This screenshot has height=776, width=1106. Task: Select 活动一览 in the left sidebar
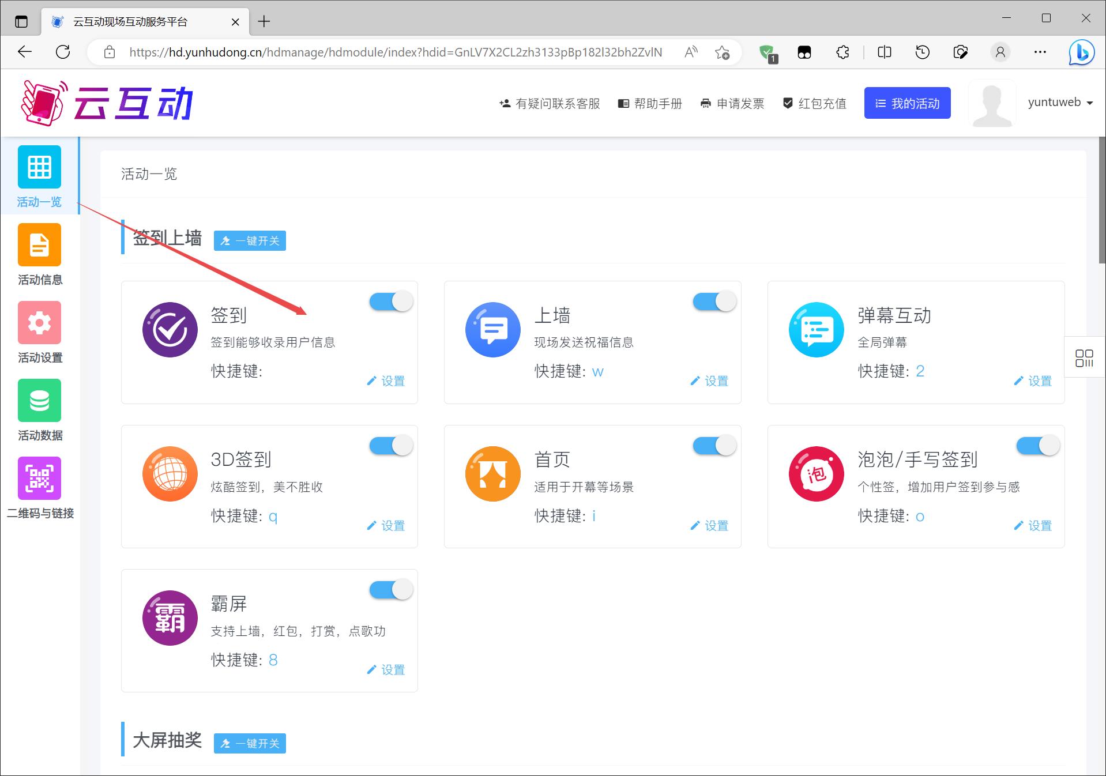pos(39,176)
